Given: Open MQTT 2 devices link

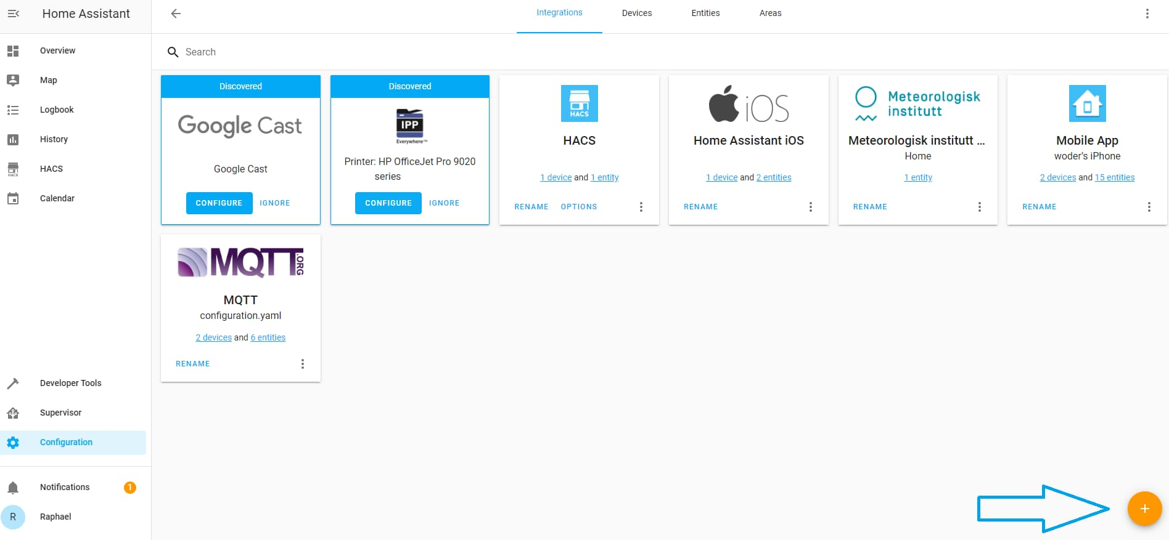Looking at the screenshot, I should point(214,337).
